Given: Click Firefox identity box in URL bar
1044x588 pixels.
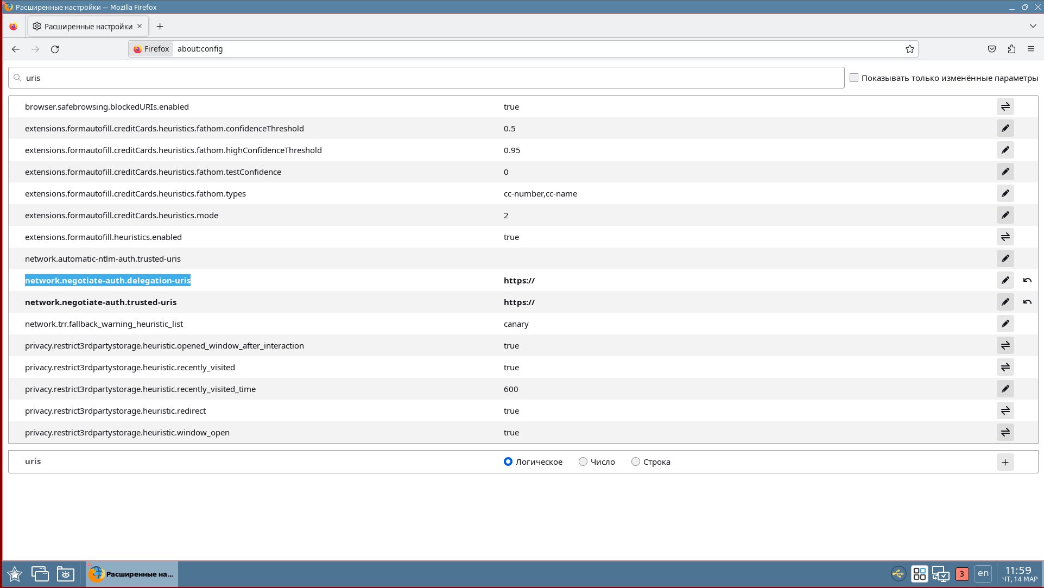Looking at the screenshot, I should tap(151, 49).
